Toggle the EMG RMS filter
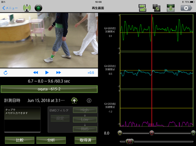The height and width of the screenshot is (146, 196). pyautogui.click(x=85, y=129)
